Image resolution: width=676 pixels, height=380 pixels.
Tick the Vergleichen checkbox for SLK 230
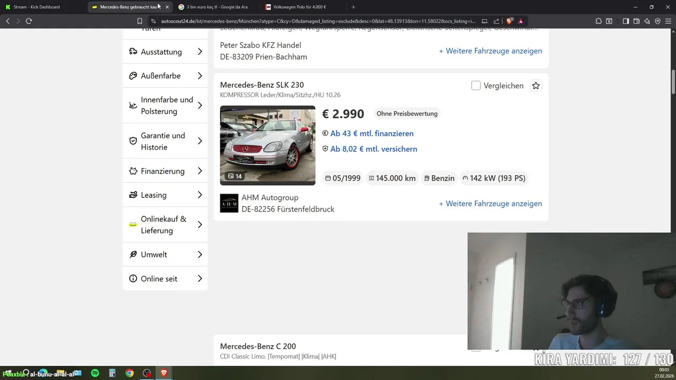pyautogui.click(x=476, y=85)
